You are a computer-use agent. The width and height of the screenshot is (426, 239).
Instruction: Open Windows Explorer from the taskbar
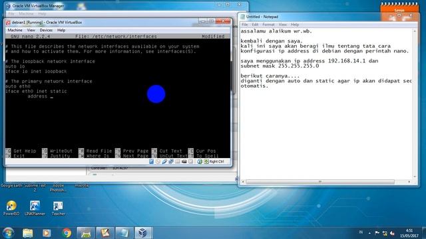28,233
